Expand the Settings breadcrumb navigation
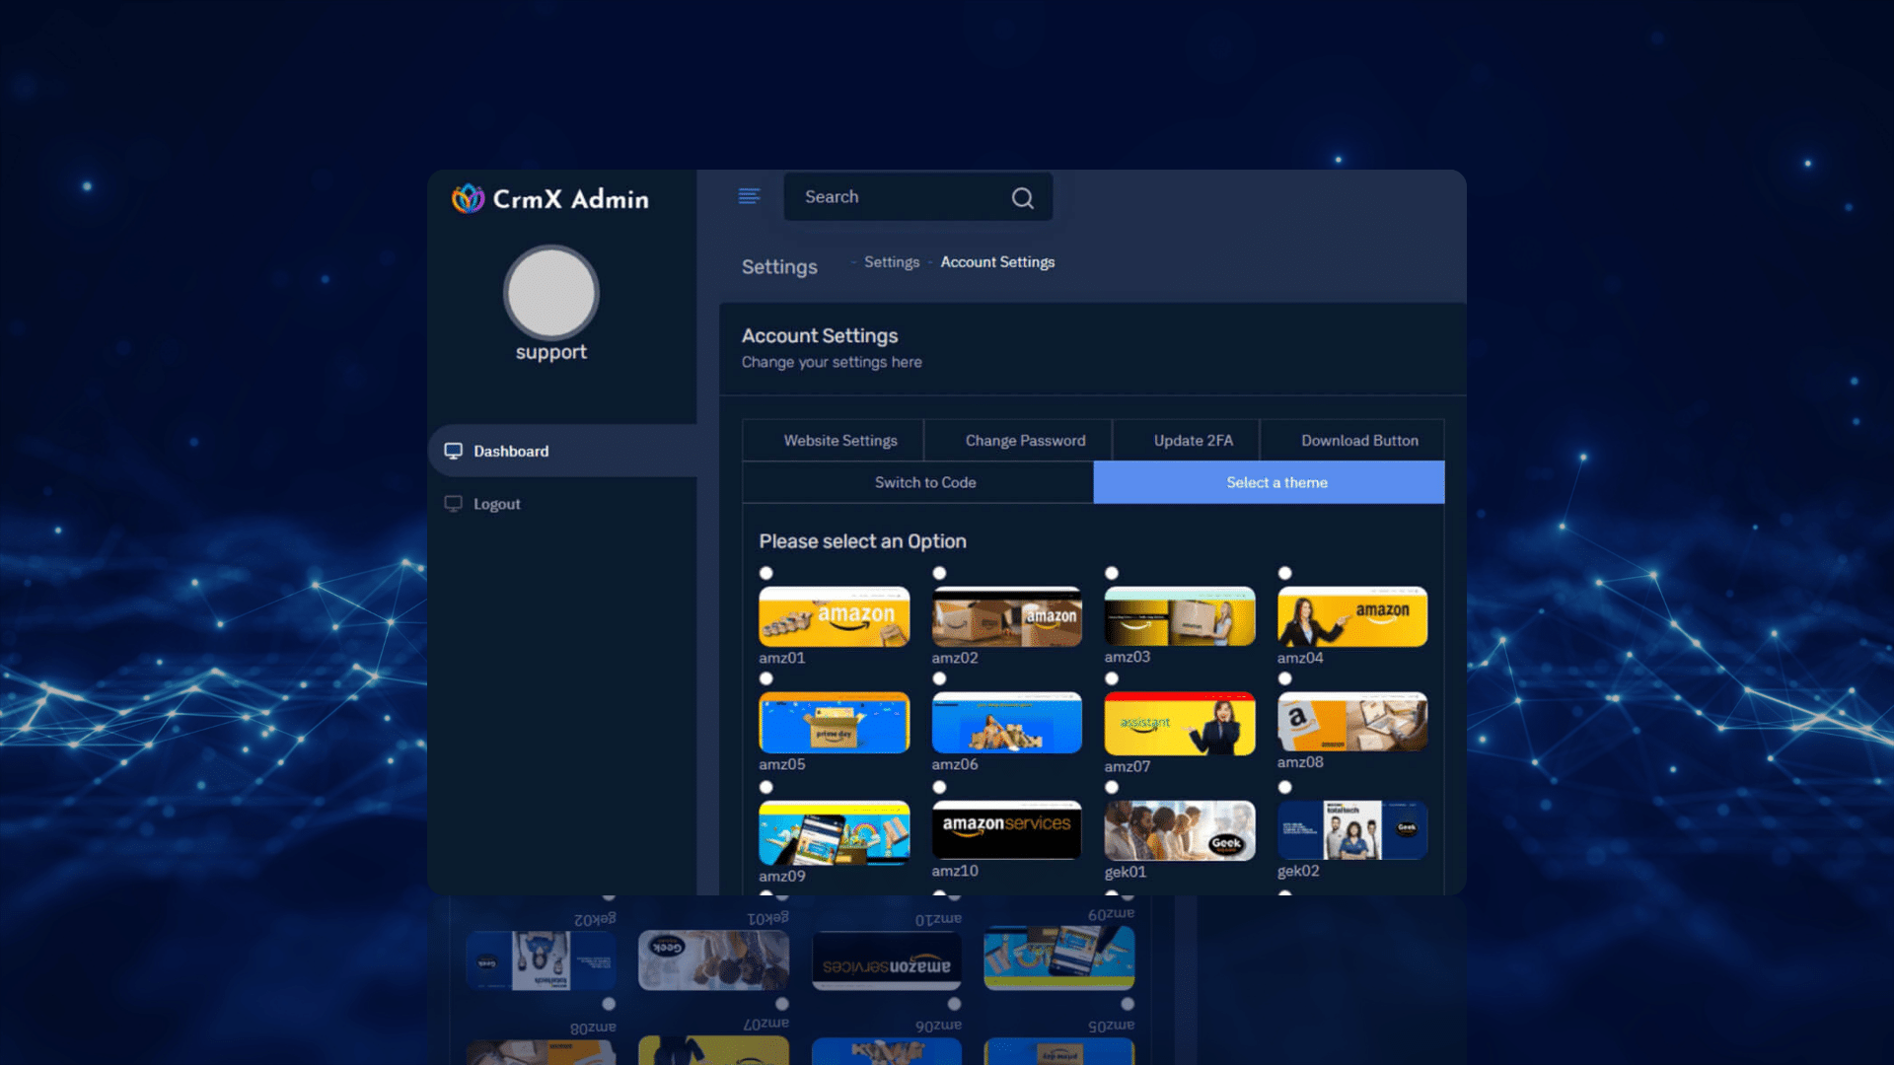 click(x=891, y=261)
